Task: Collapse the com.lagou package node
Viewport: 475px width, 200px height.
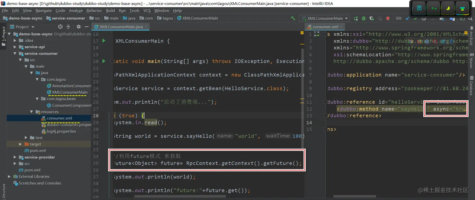Action: 37,79
